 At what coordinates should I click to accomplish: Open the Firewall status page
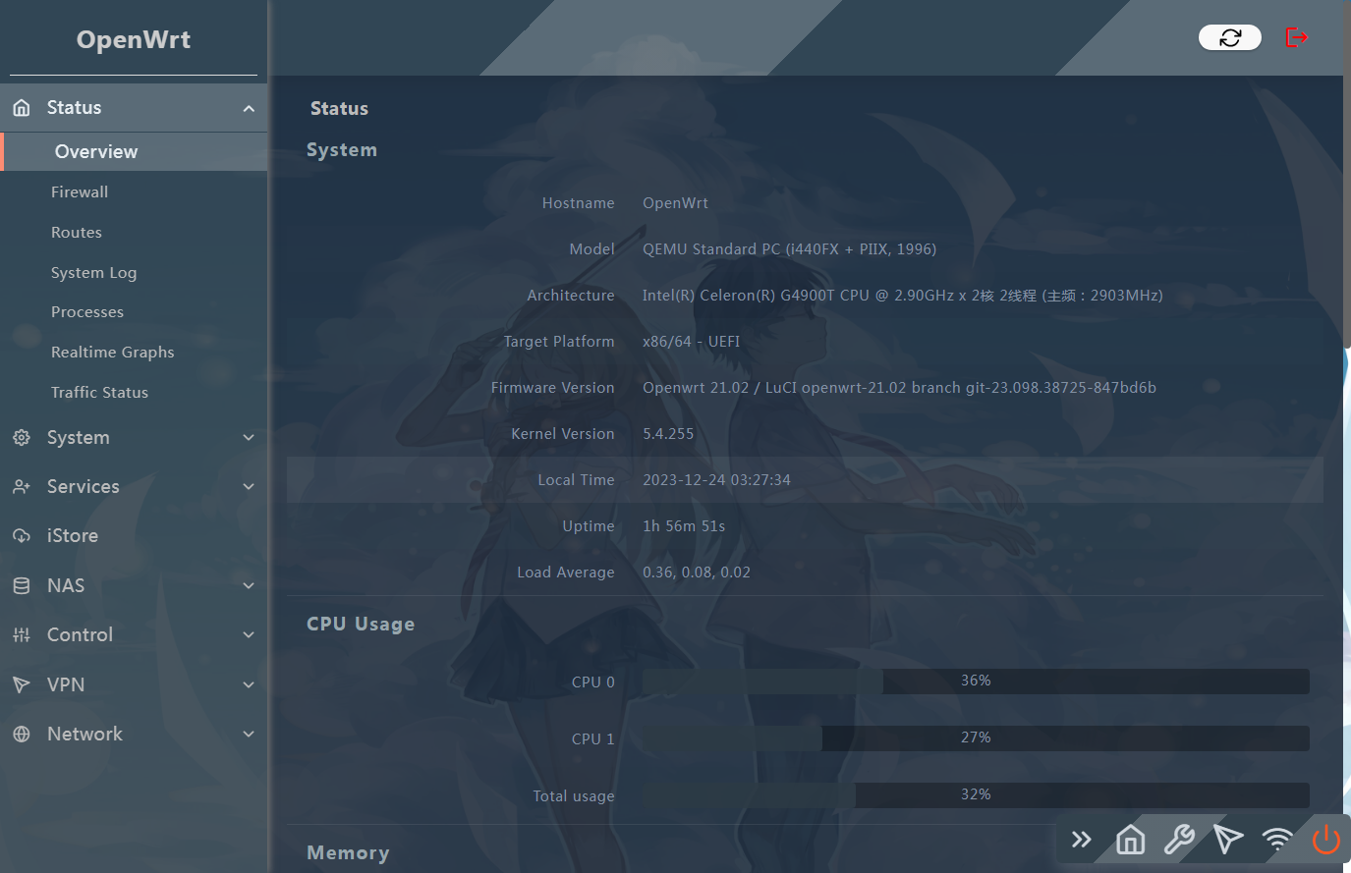pos(80,192)
